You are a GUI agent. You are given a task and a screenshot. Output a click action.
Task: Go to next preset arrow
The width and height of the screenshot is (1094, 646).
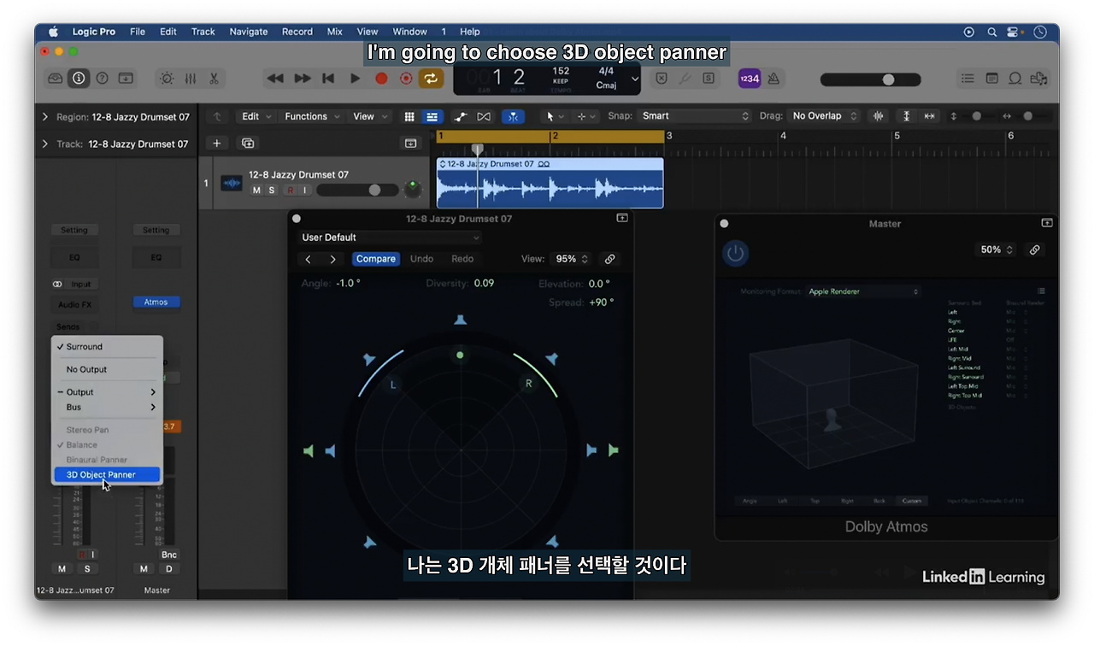[x=332, y=259]
